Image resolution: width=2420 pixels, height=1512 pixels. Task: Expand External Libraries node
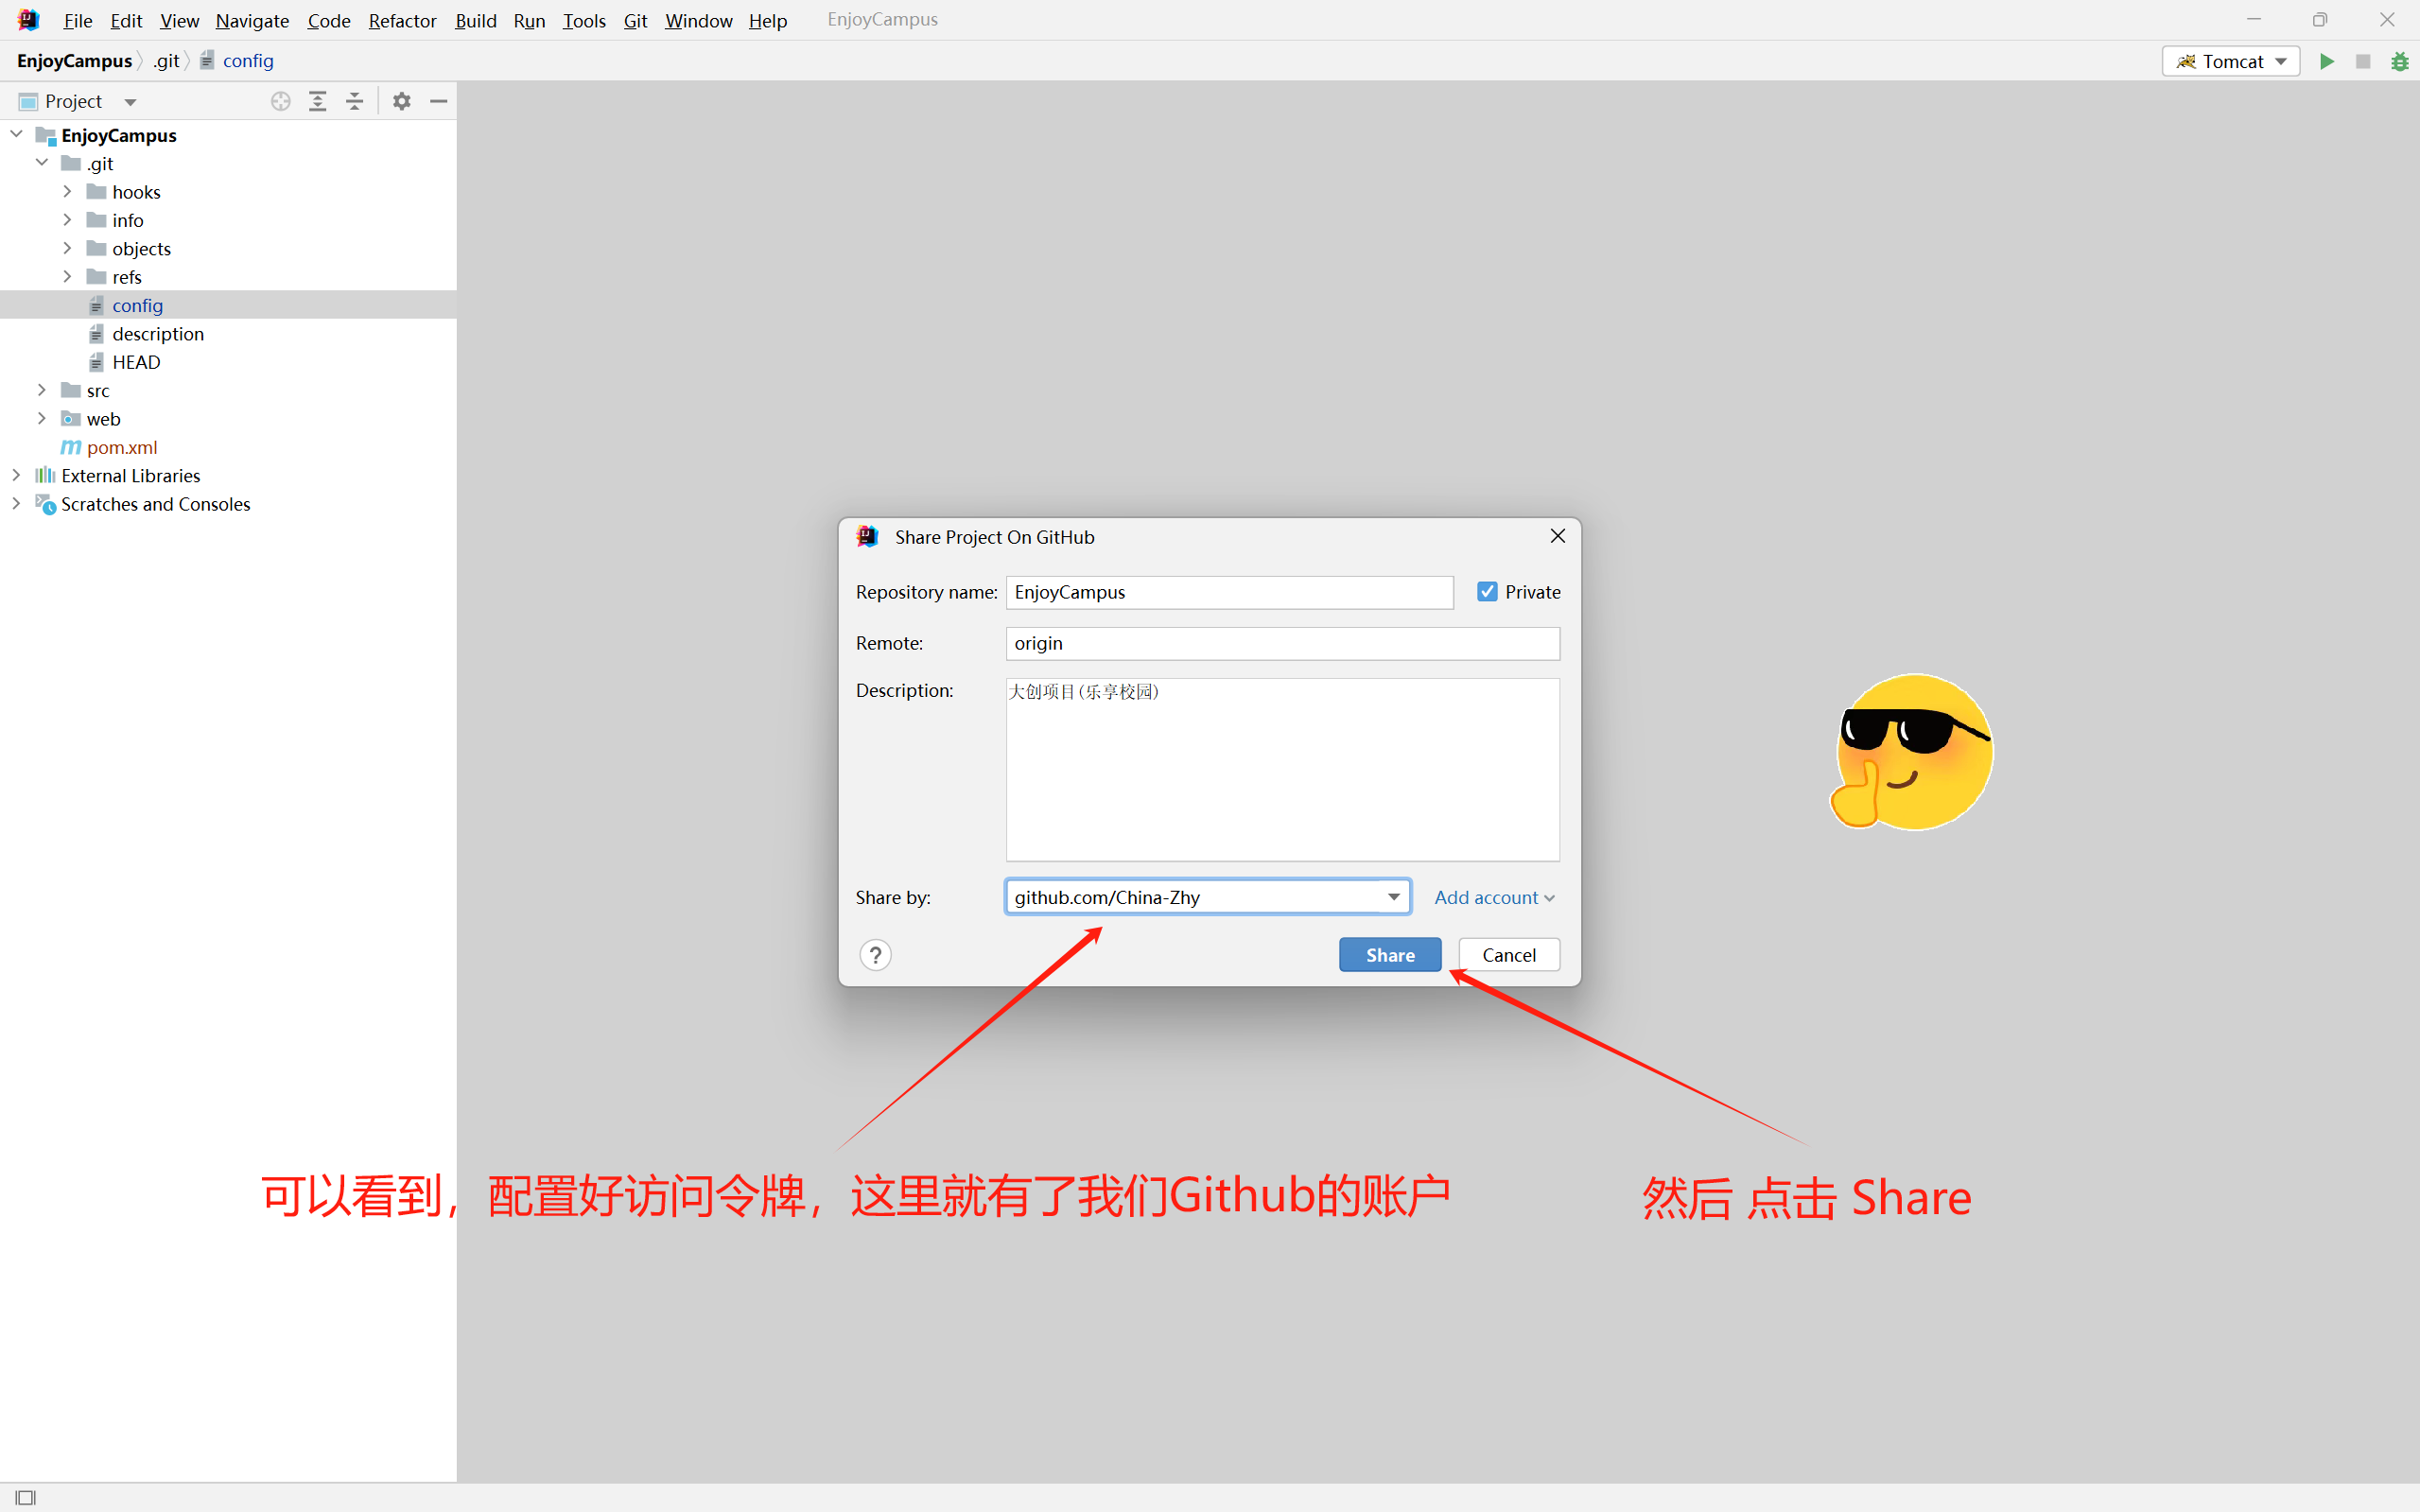click(x=16, y=475)
